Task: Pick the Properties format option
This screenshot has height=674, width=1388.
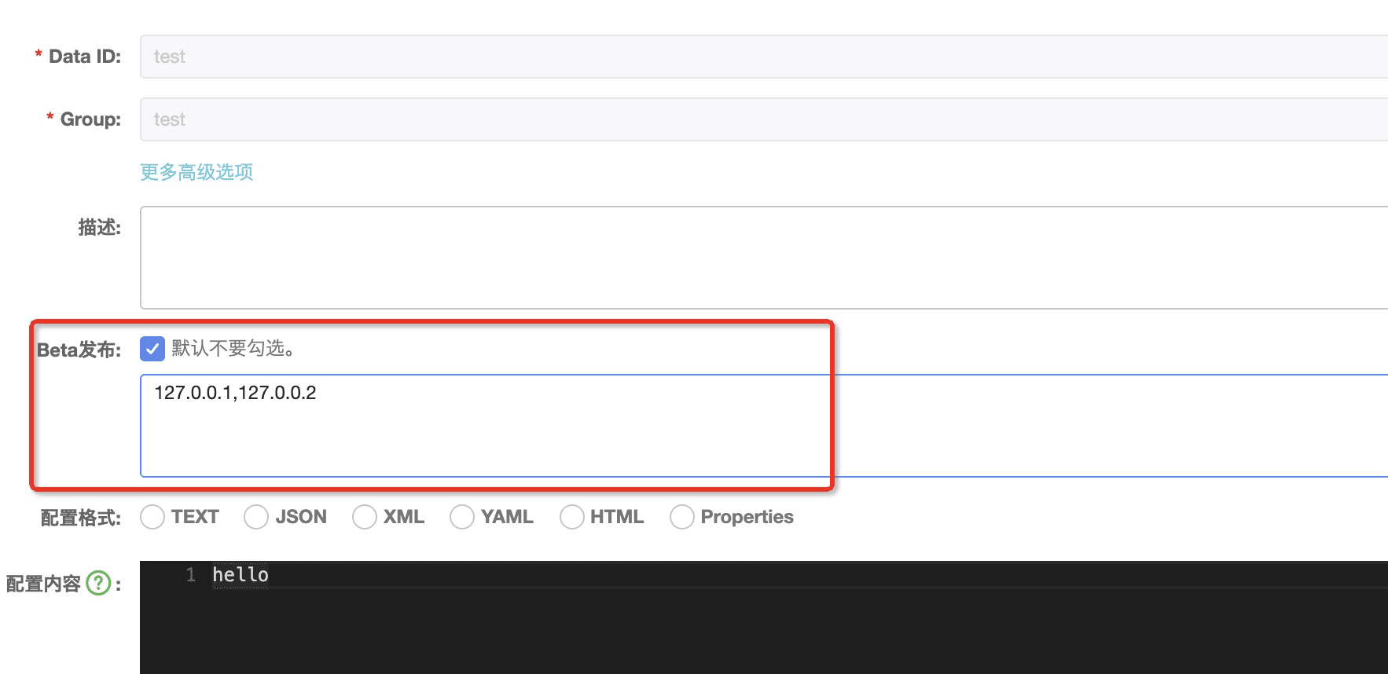Action: [x=682, y=517]
